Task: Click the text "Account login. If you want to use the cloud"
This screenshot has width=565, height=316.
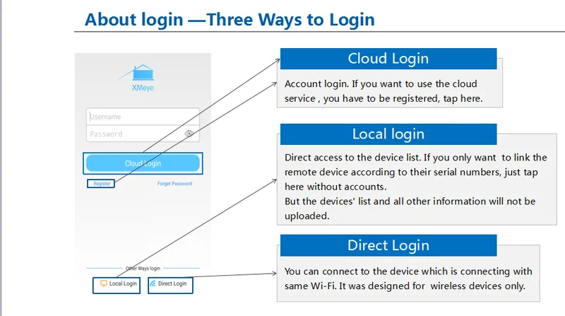Action: pos(381,84)
